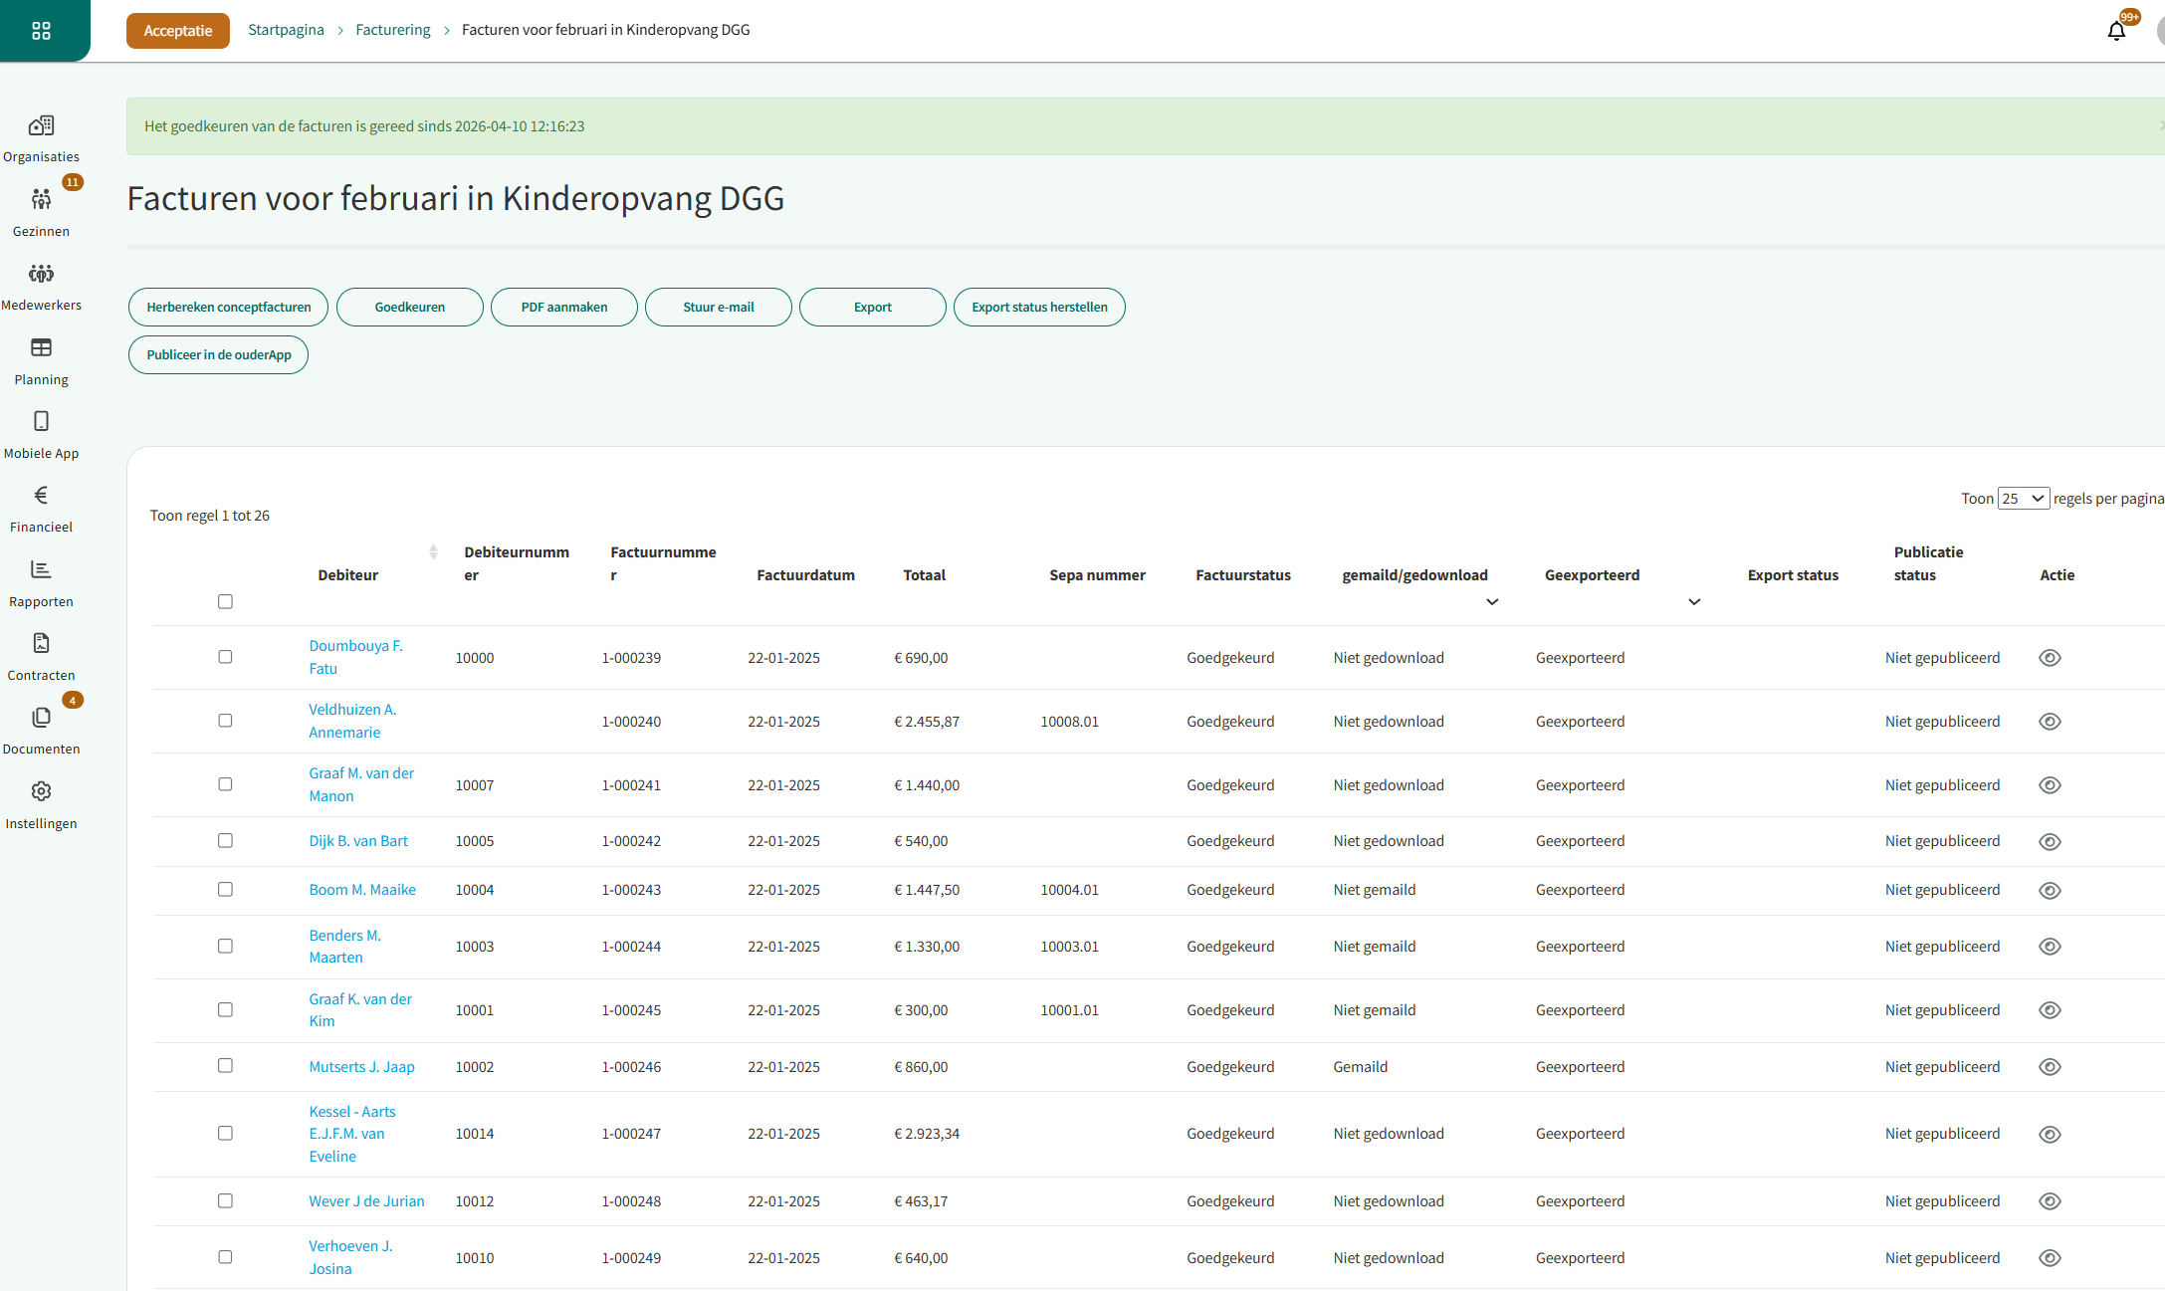This screenshot has width=2165, height=1291.
Task: Open the Gezinnen sidebar section
Action: pyautogui.click(x=41, y=200)
